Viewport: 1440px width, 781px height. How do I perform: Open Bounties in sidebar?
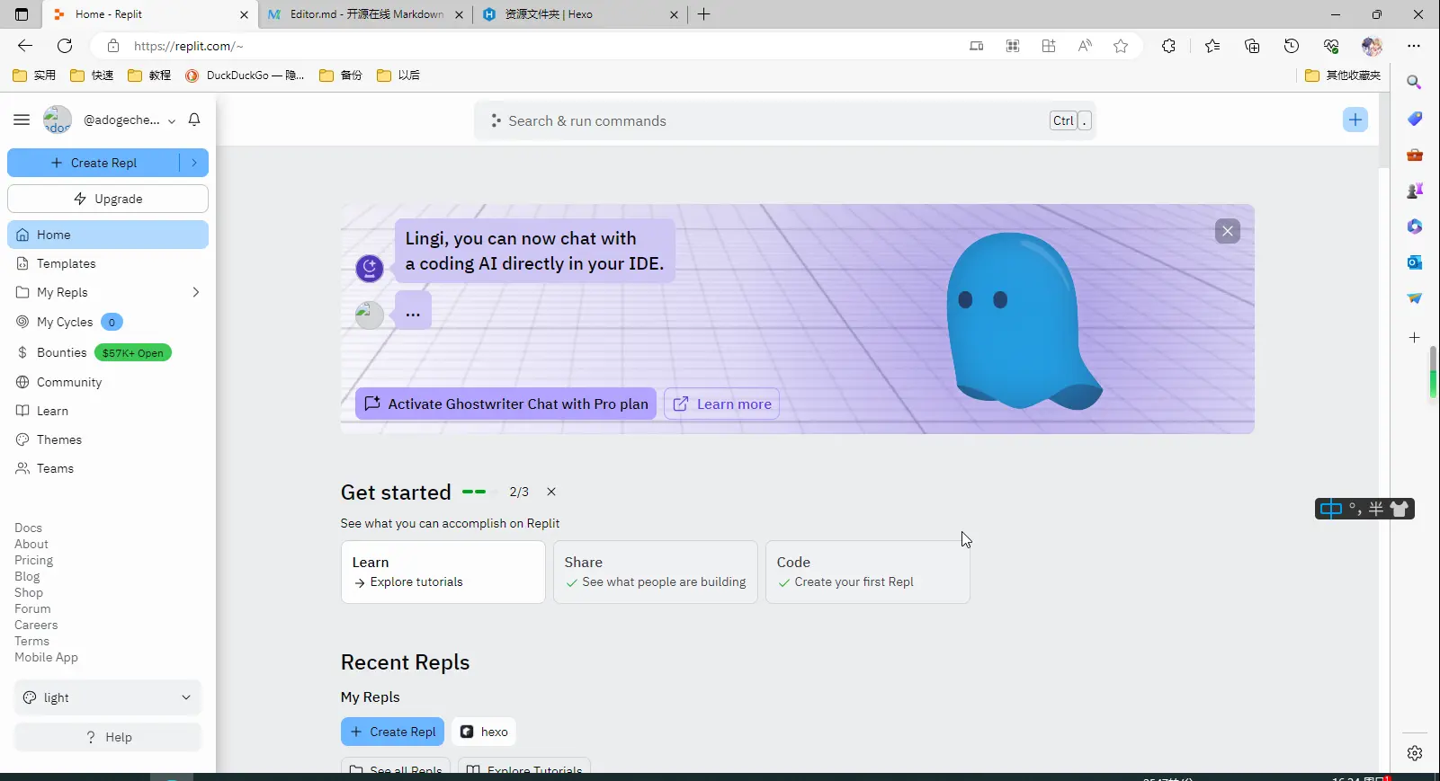coord(61,352)
